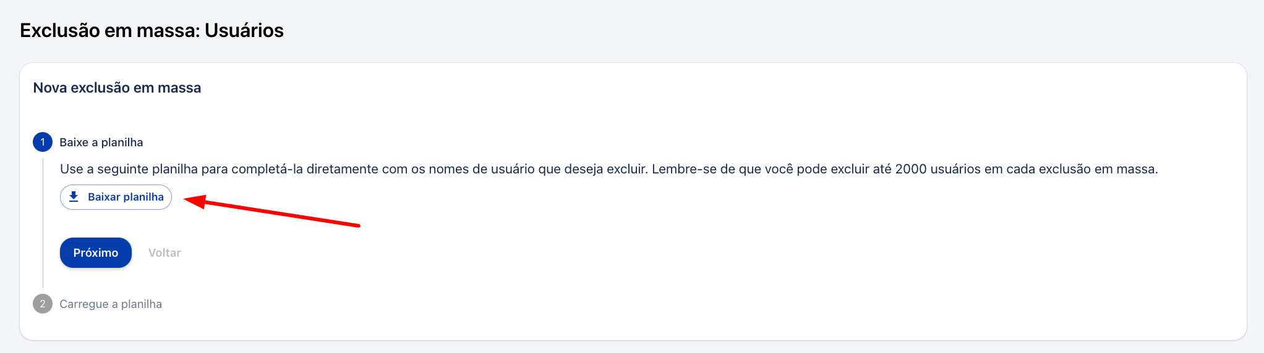
Task: Click the Baixar planilha button label
Action: point(126,197)
